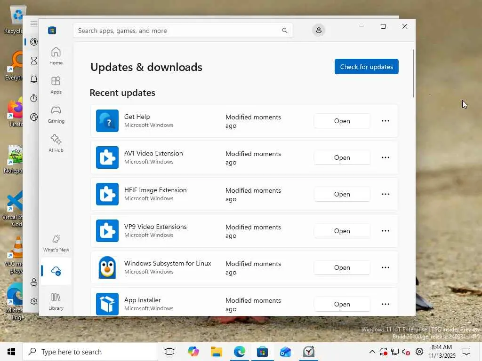Open more options for Windows Subsystem for Linux
The image size is (482, 361).
386,267
